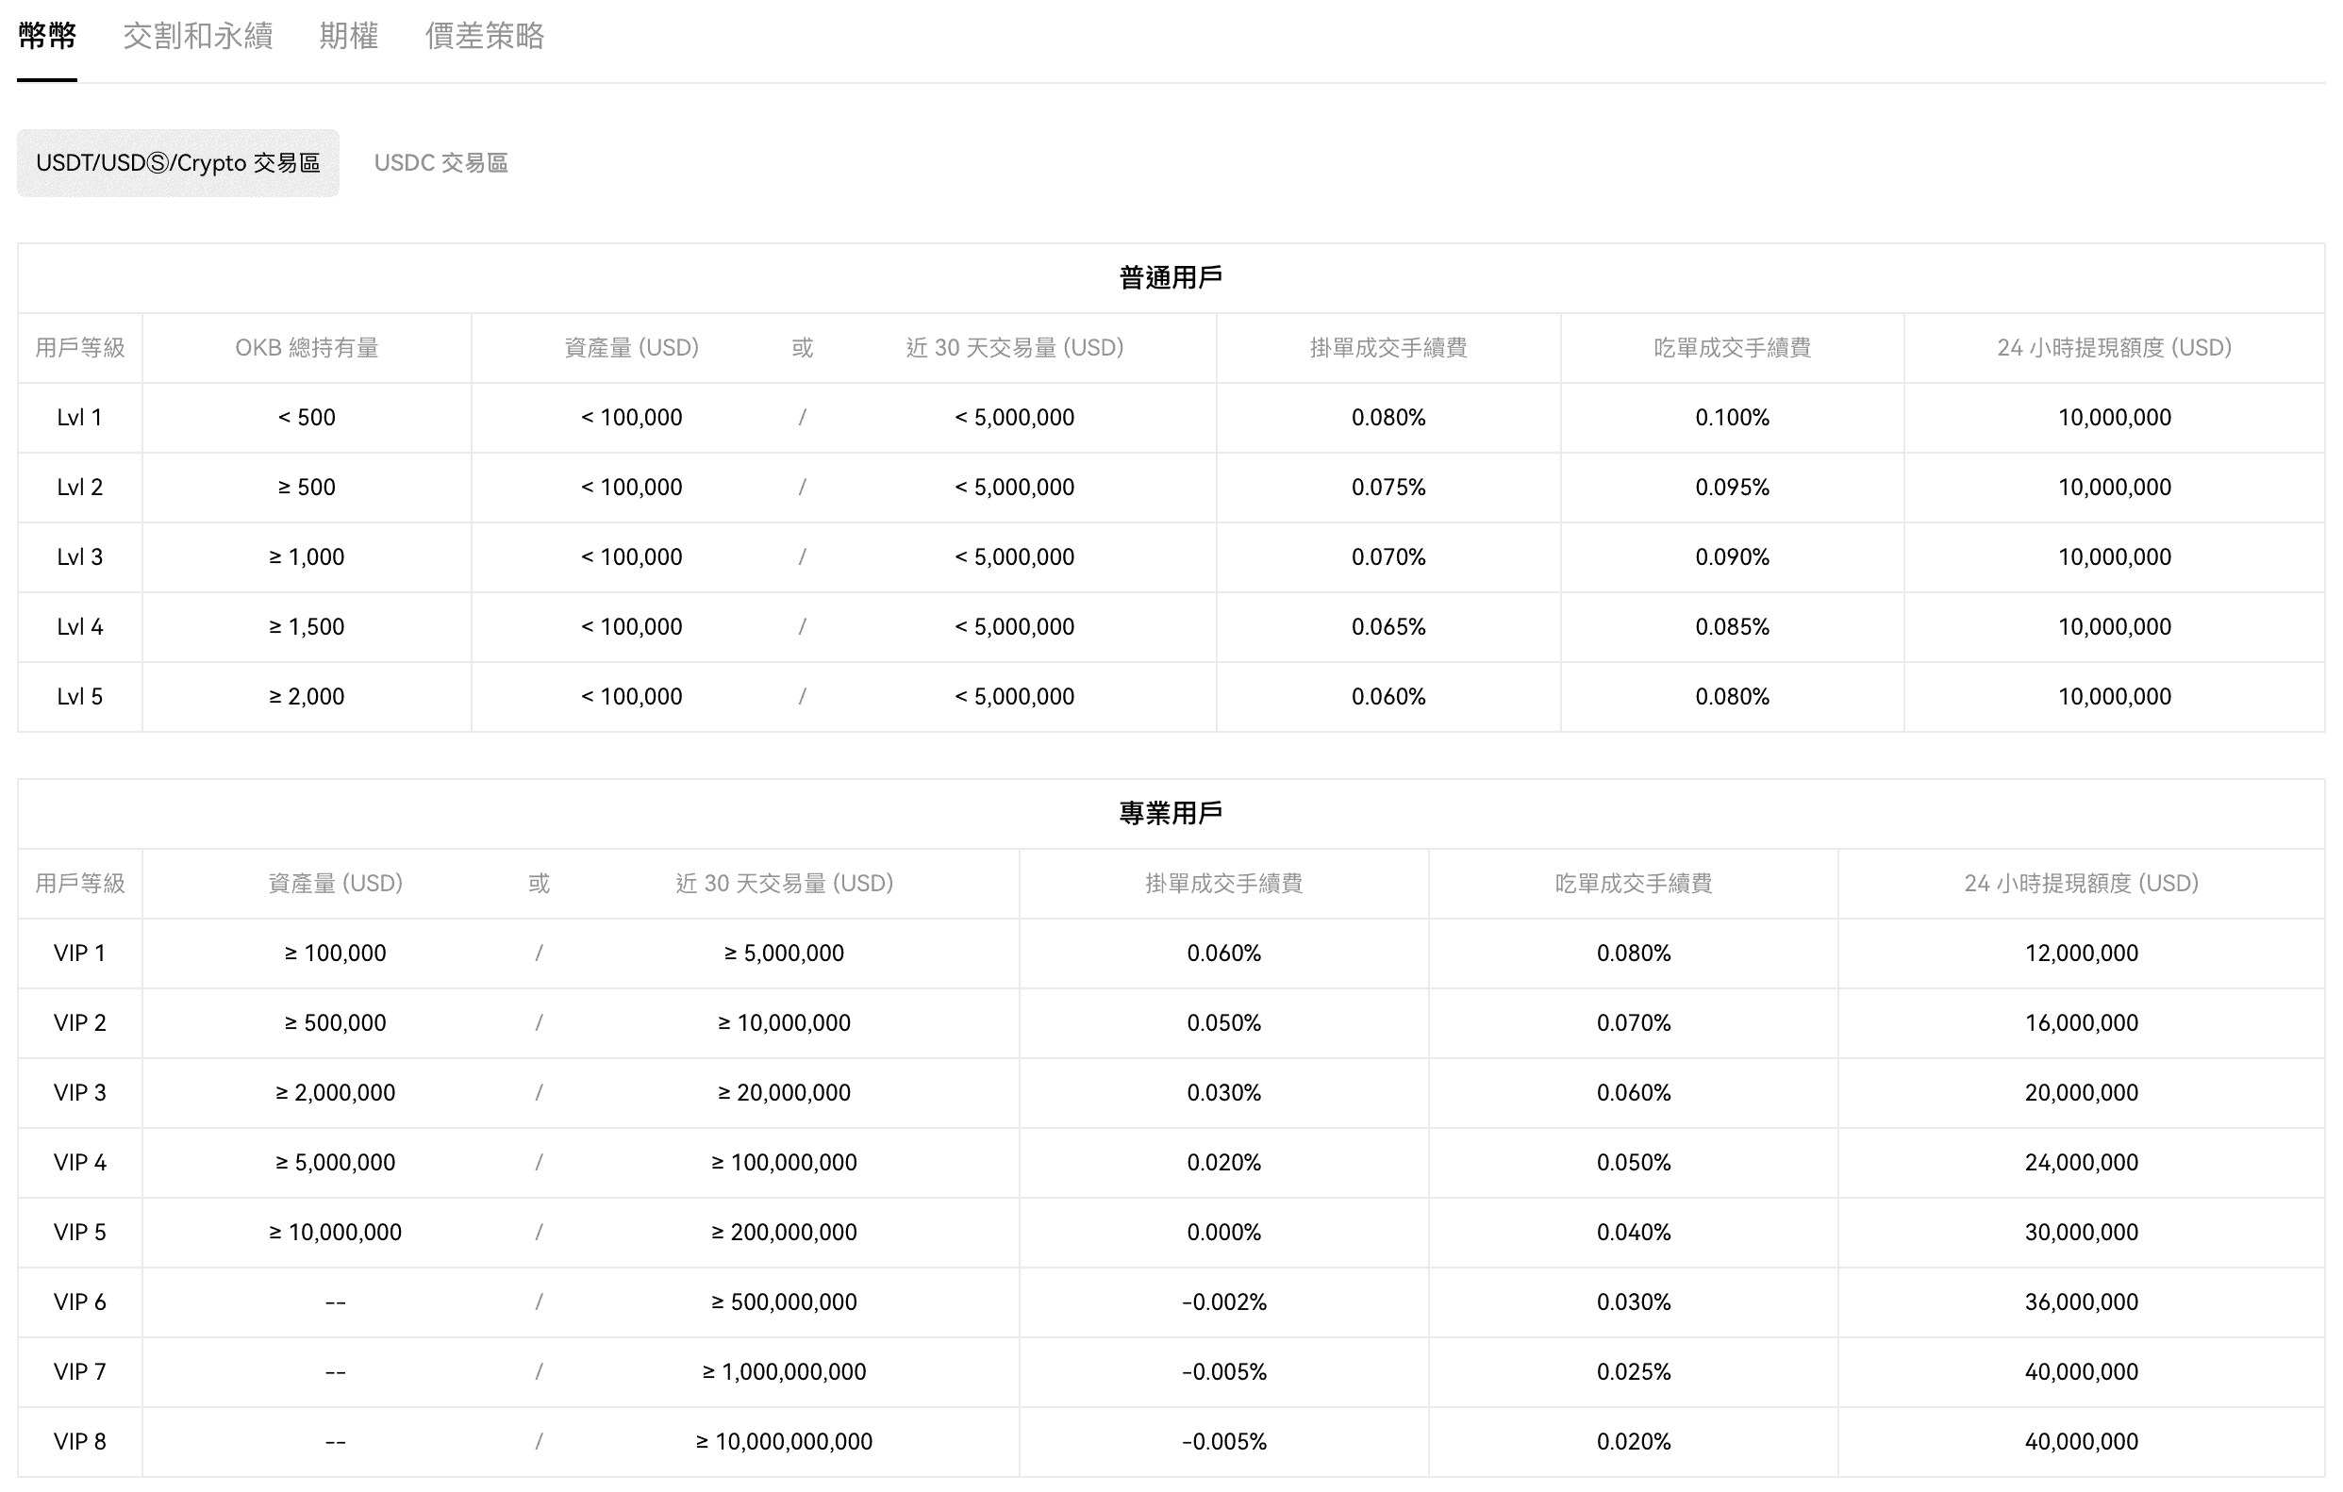Click the VIP 8 trading volume '≥ 10,000,000,000'

(784, 1442)
